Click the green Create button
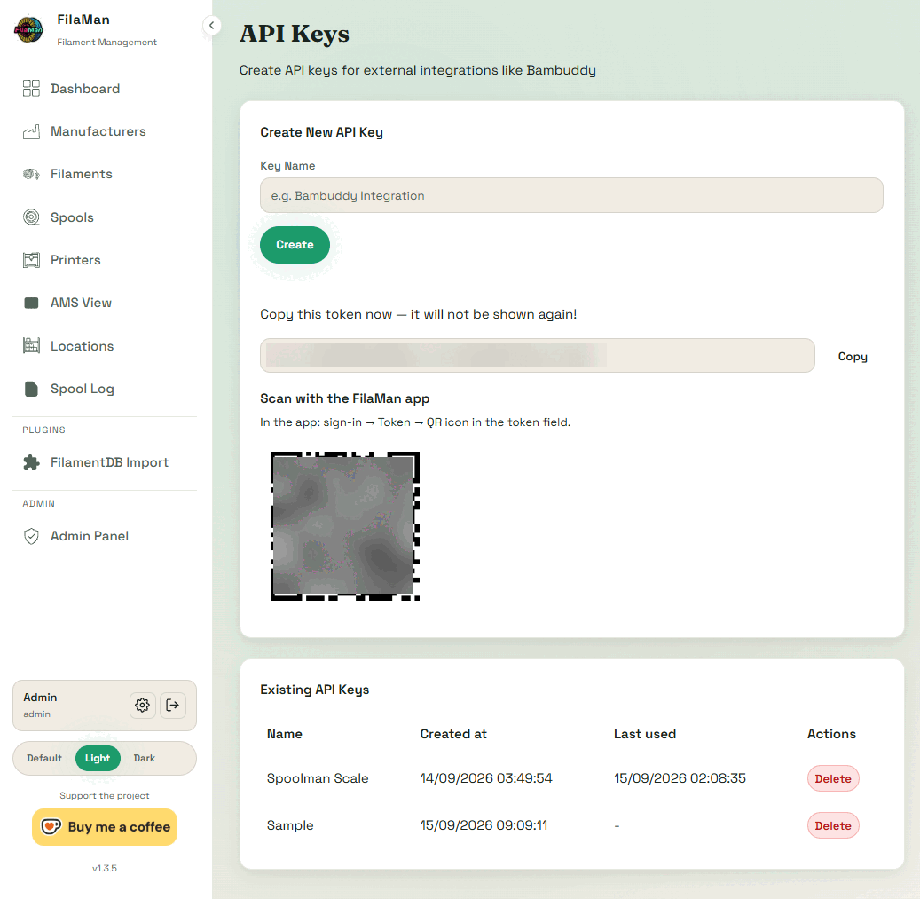920x899 pixels. tap(295, 245)
